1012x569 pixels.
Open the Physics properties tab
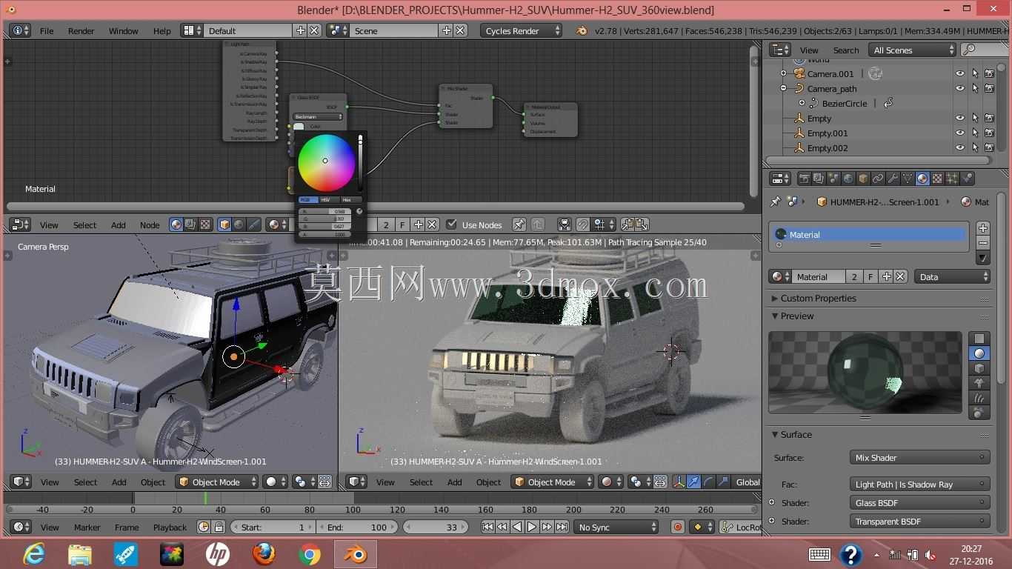pos(967,179)
